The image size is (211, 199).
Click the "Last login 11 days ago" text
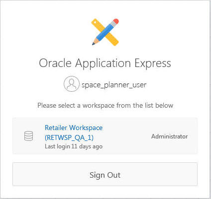74,146
